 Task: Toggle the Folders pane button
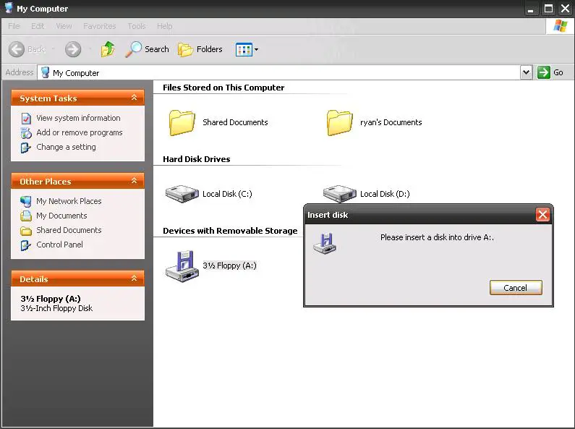tap(200, 49)
